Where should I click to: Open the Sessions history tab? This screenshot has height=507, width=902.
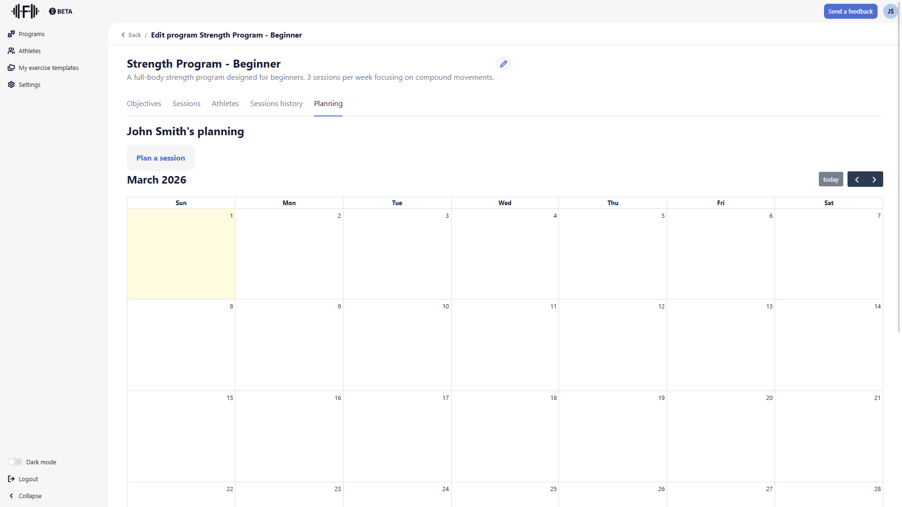[276, 103]
